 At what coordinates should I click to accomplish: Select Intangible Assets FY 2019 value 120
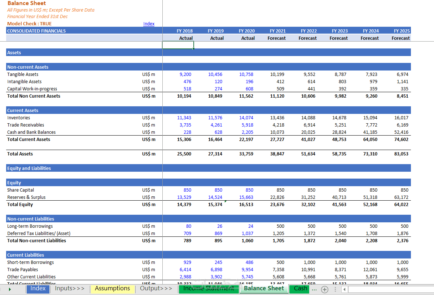pos(218,82)
